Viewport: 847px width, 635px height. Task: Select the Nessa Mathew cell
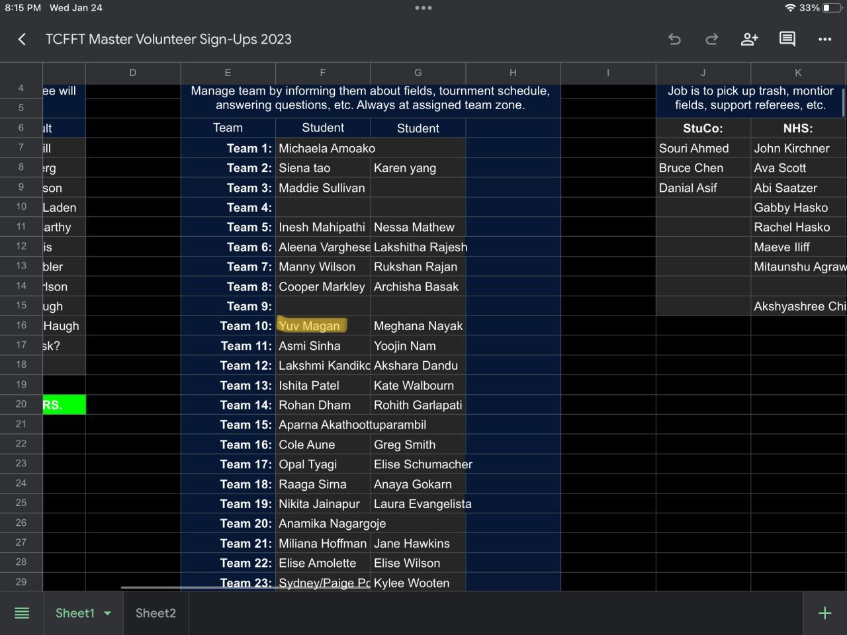(418, 227)
